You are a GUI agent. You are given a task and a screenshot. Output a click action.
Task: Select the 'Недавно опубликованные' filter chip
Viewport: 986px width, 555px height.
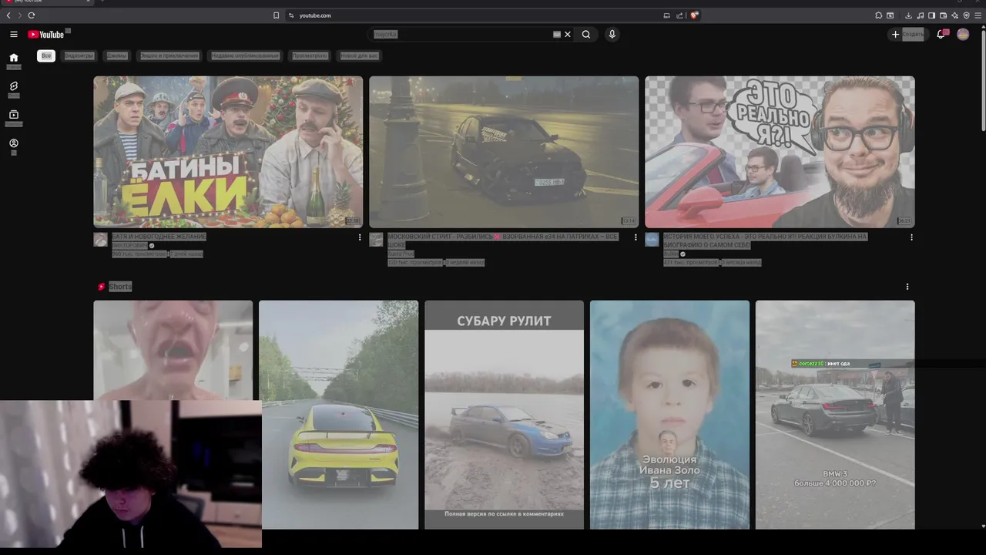click(x=245, y=55)
